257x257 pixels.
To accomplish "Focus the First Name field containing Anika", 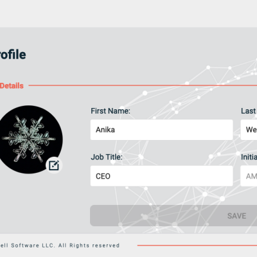I will coord(162,130).
